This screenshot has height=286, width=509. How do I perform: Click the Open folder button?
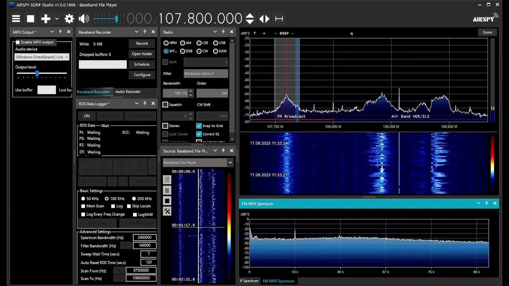(142, 54)
